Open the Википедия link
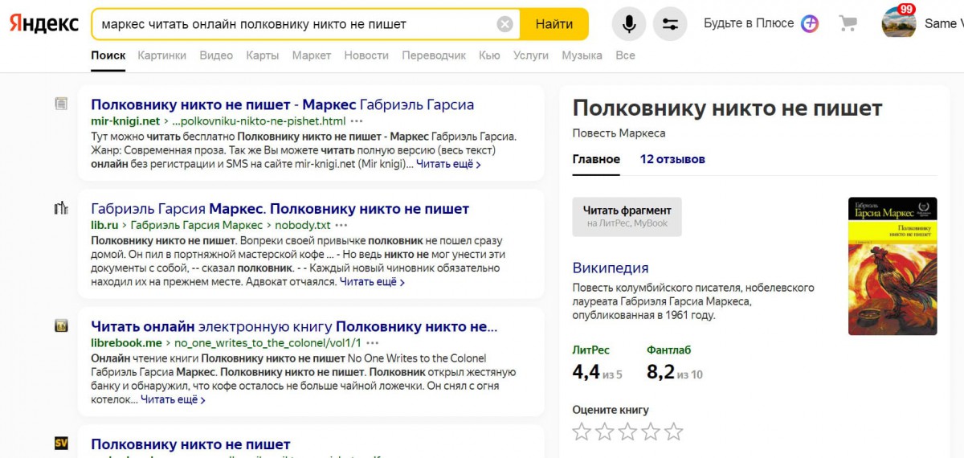964x458 pixels. point(611,268)
